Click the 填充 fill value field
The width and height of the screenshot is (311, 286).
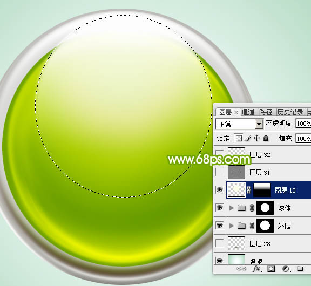point(303,139)
